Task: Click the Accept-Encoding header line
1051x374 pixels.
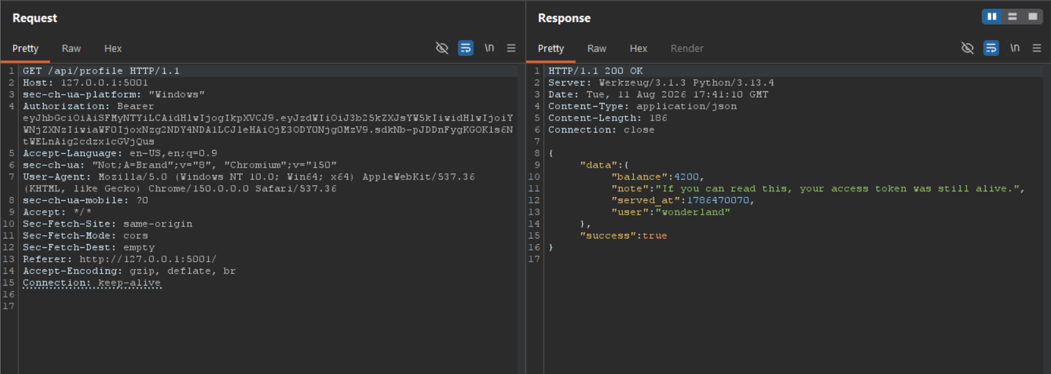Action: click(x=129, y=271)
